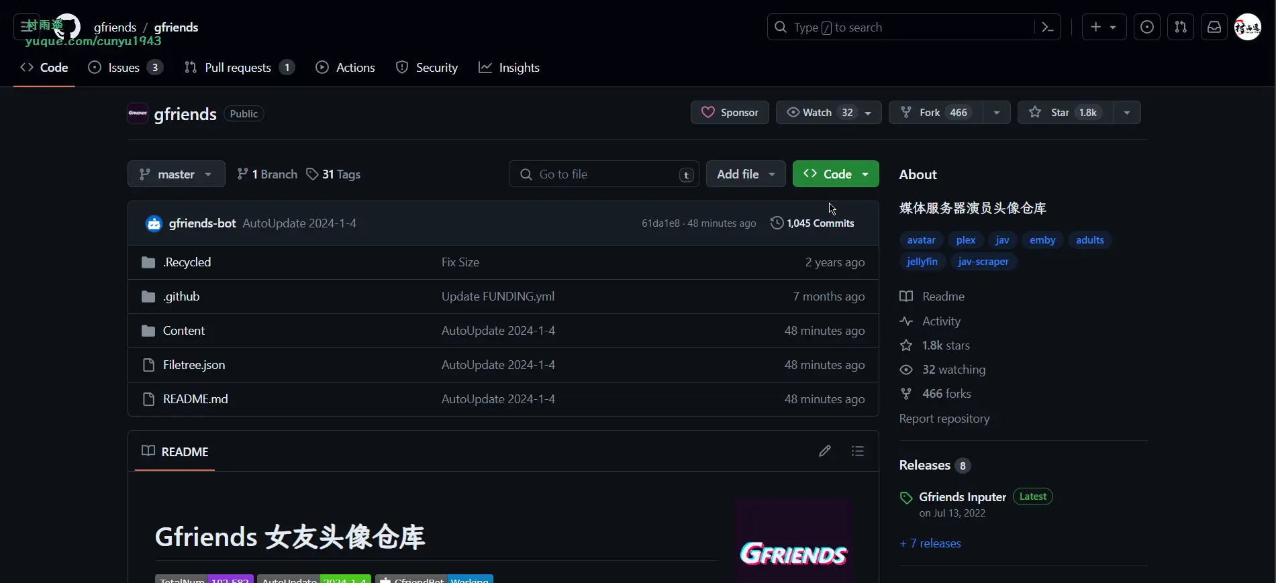The width and height of the screenshot is (1276, 583).
Task: Select the jav-scraper topic tag
Action: pyautogui.click(x=983, y=262)
